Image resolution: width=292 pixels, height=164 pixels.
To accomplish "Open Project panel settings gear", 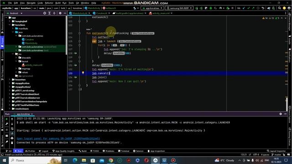I will (60, 13).
